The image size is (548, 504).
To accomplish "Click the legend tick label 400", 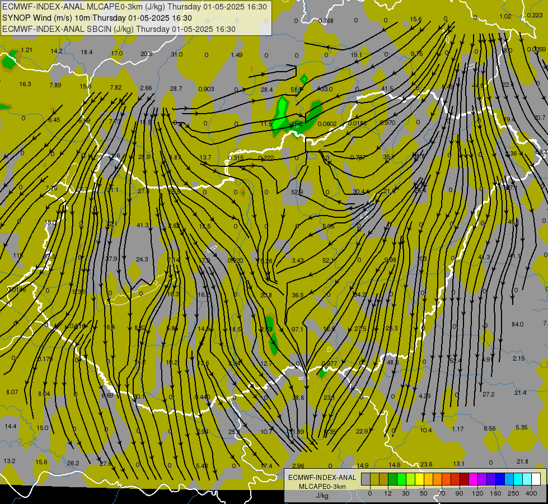I will [531, 493].
